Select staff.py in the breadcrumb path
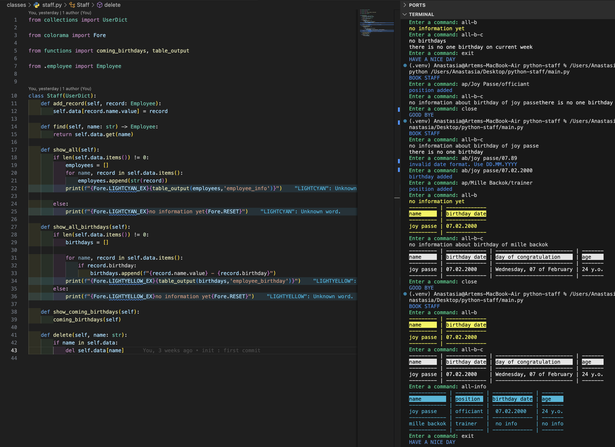The height and width of the screenshot is (447, 615). click(x=52, y=5)
